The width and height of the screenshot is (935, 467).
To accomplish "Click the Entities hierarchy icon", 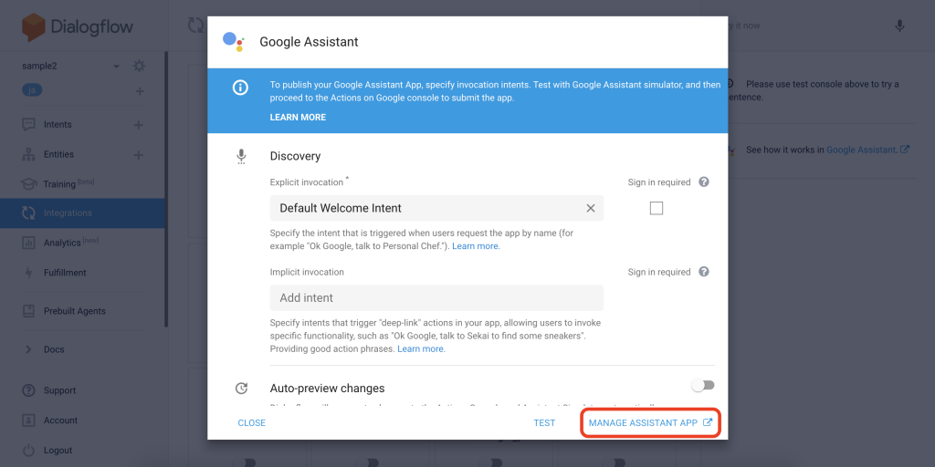I will (28, 154).
